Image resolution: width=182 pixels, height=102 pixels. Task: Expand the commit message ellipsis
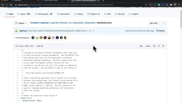pyautogui.click(x=90, y=31)
